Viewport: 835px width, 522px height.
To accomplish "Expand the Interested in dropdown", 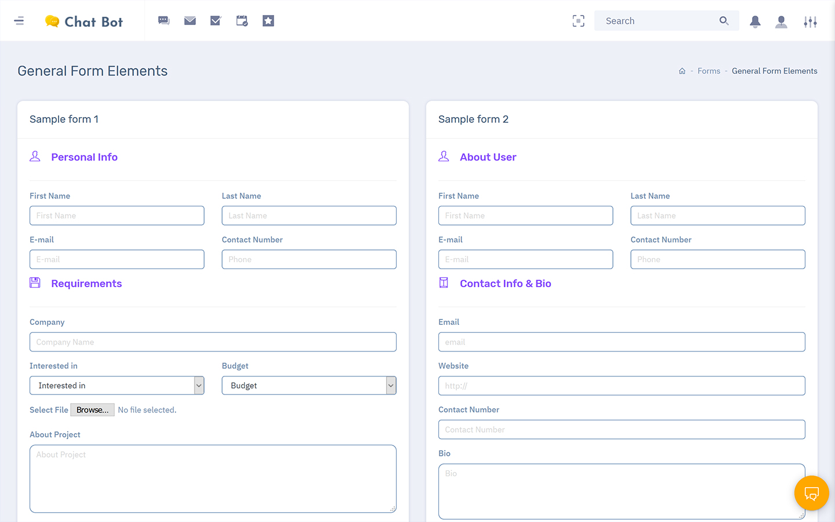I will 117,386.
